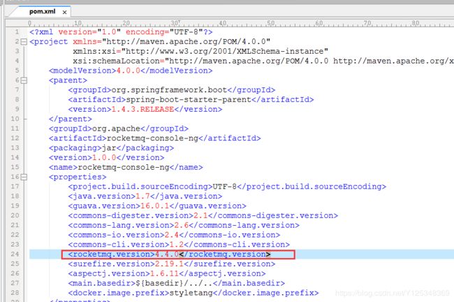
Task: Click line number 1 in gutter
Action: tap(15, 32)
